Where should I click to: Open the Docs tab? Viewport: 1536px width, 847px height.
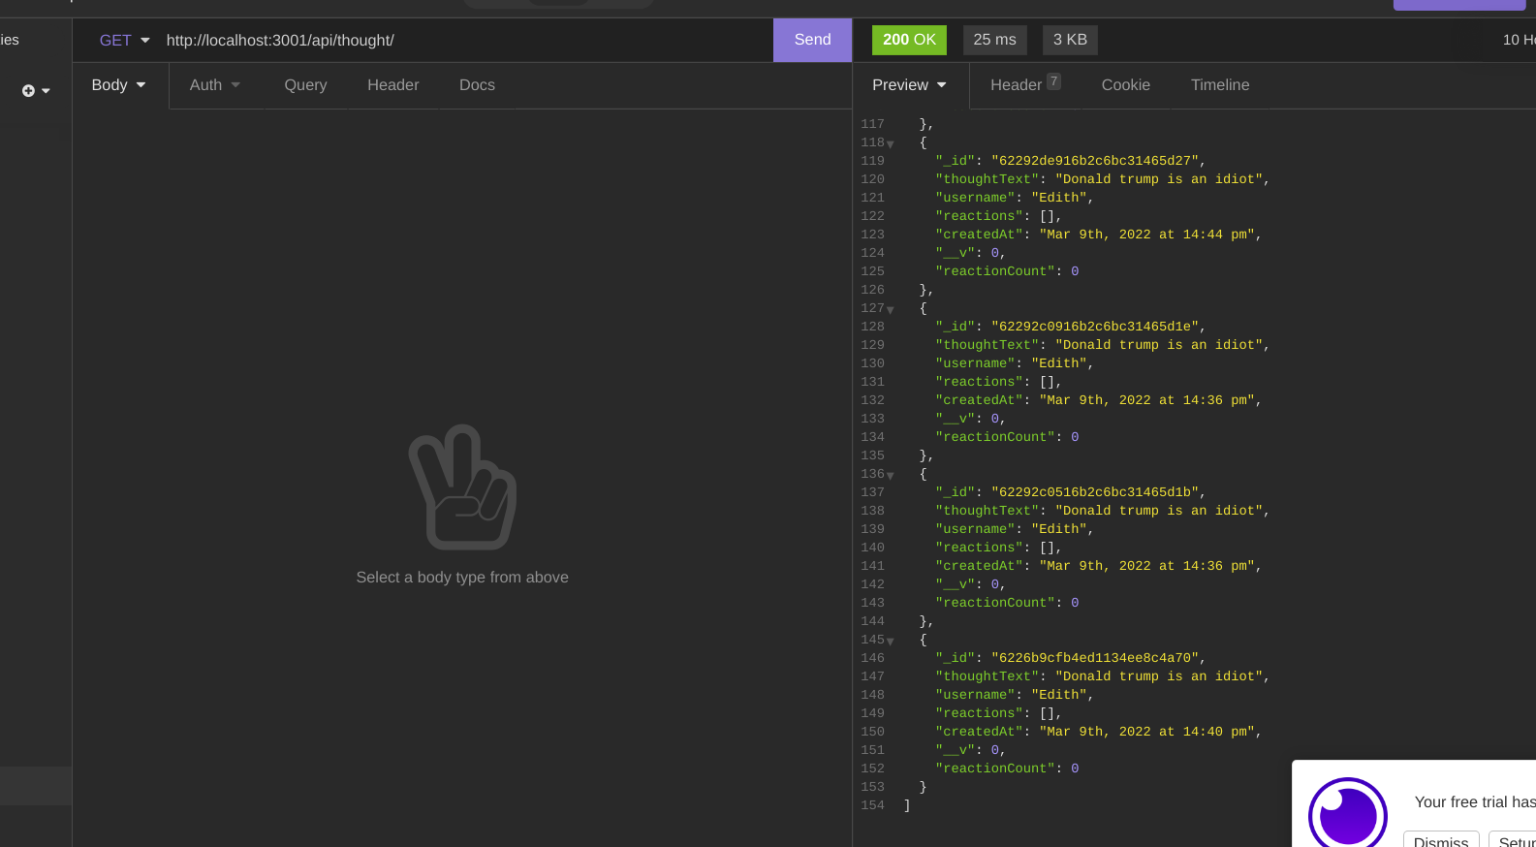[x=477, y=85]
